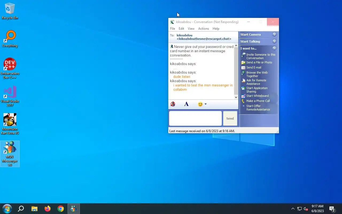Screen dimensions: 342x214
Task: Select the Visual Studio 2017 desktop shortcut
Action: pos(10,96)
